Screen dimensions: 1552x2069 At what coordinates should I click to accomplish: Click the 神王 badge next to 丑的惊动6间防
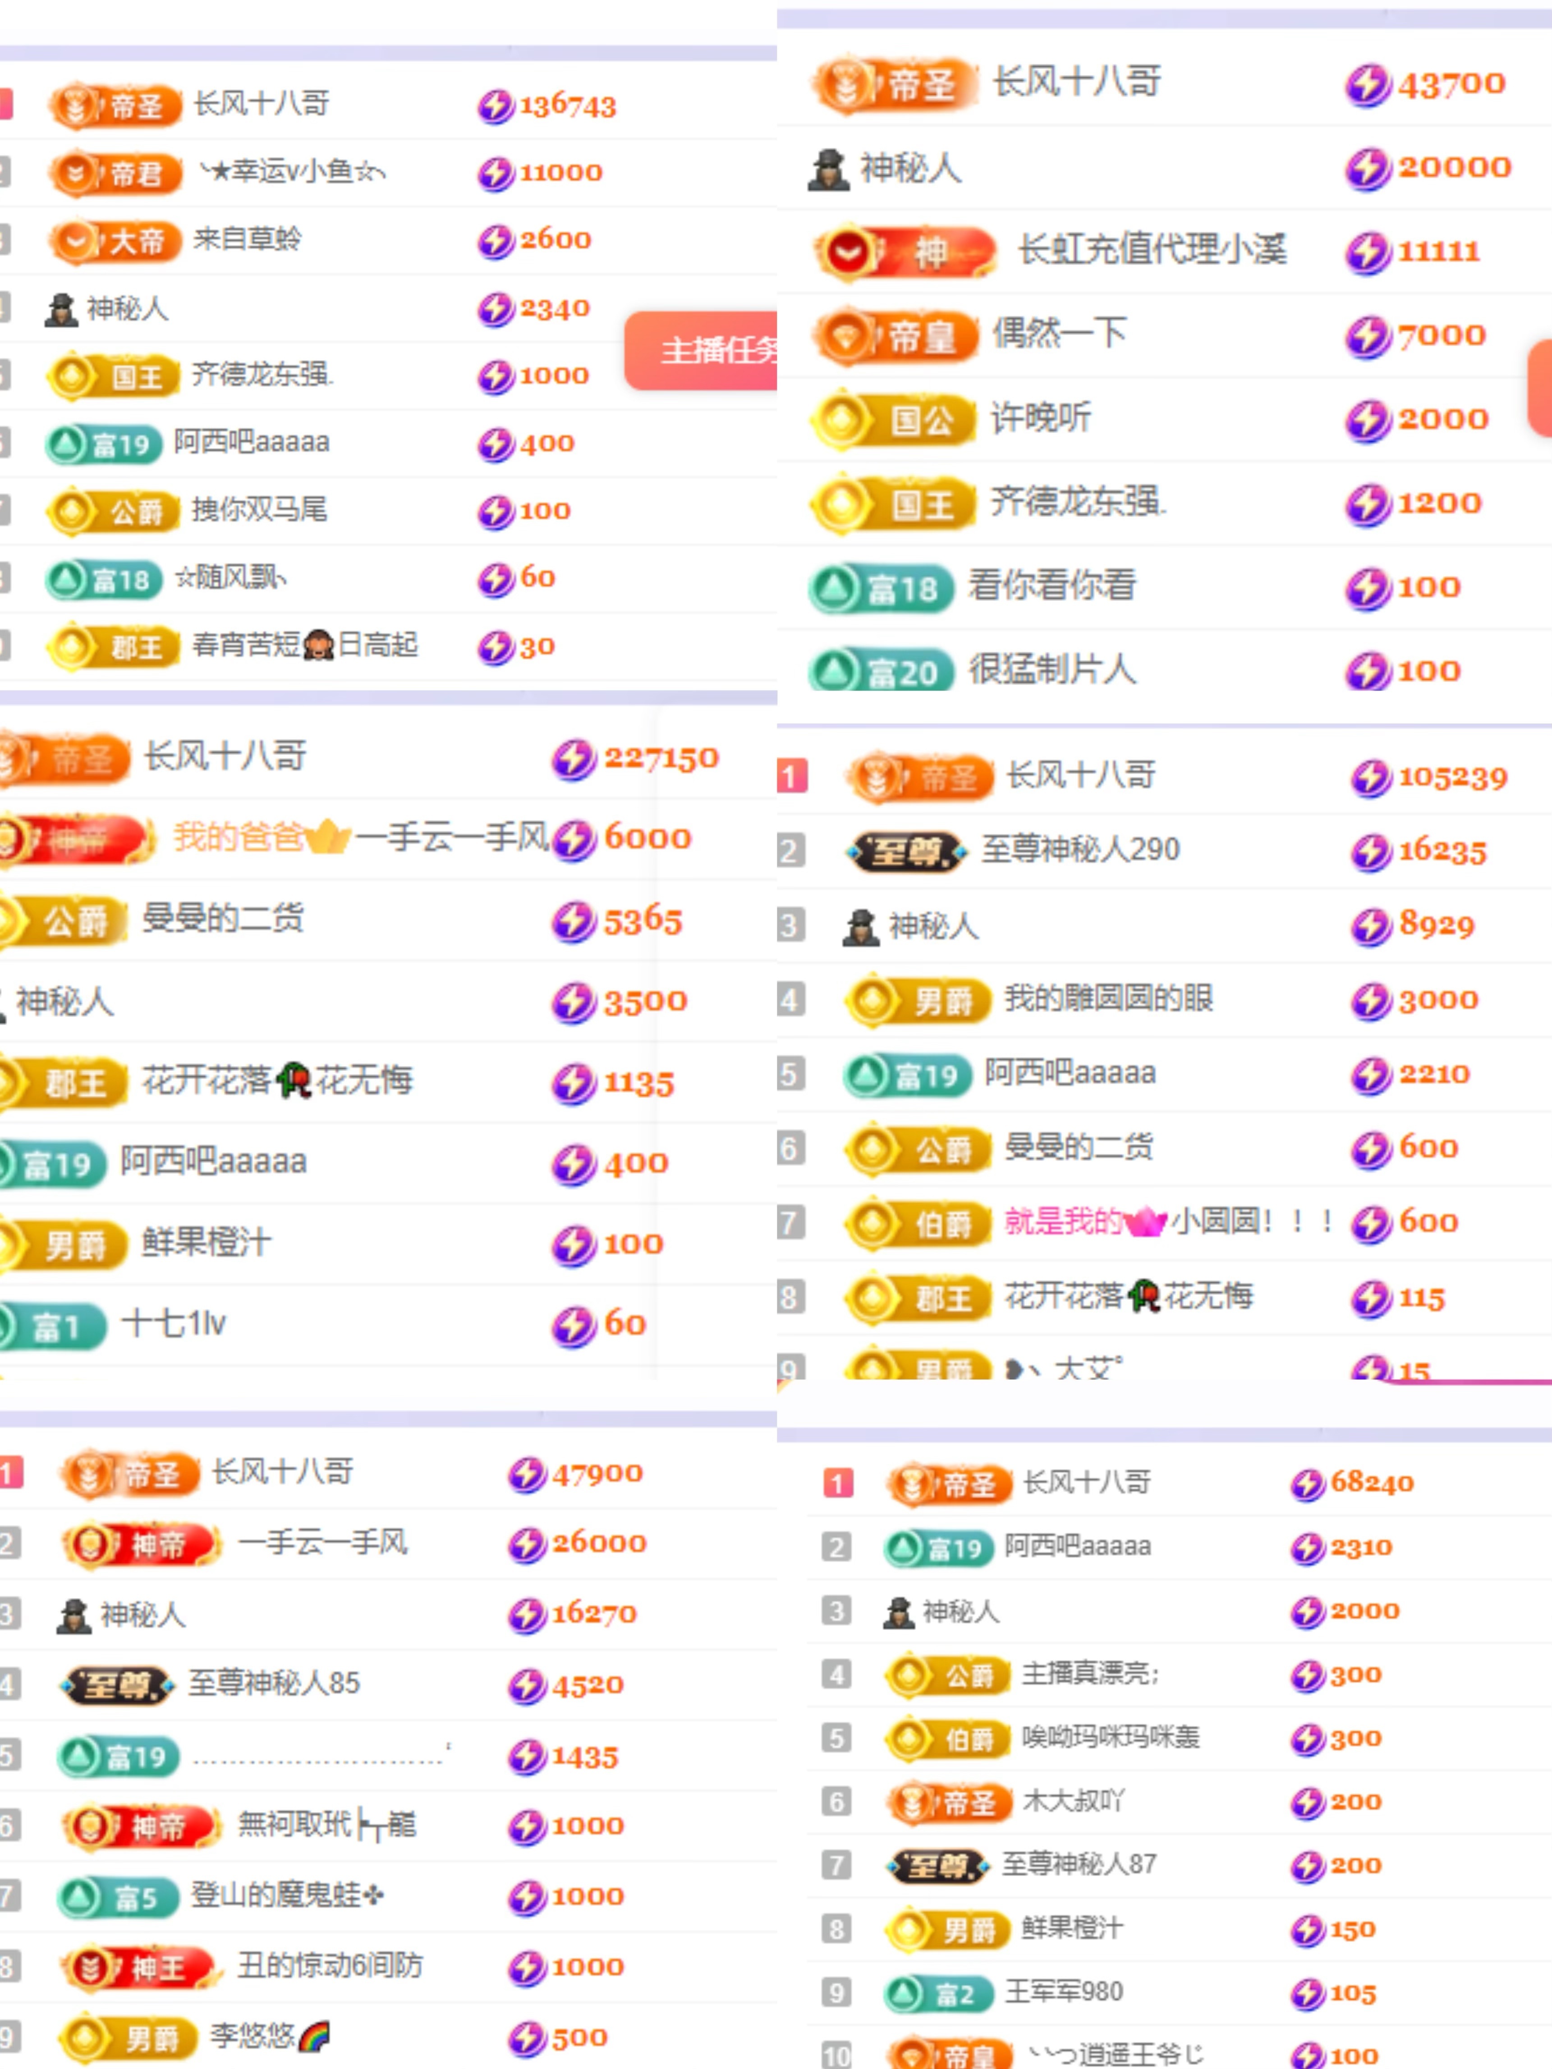(x=142, y=1968)
